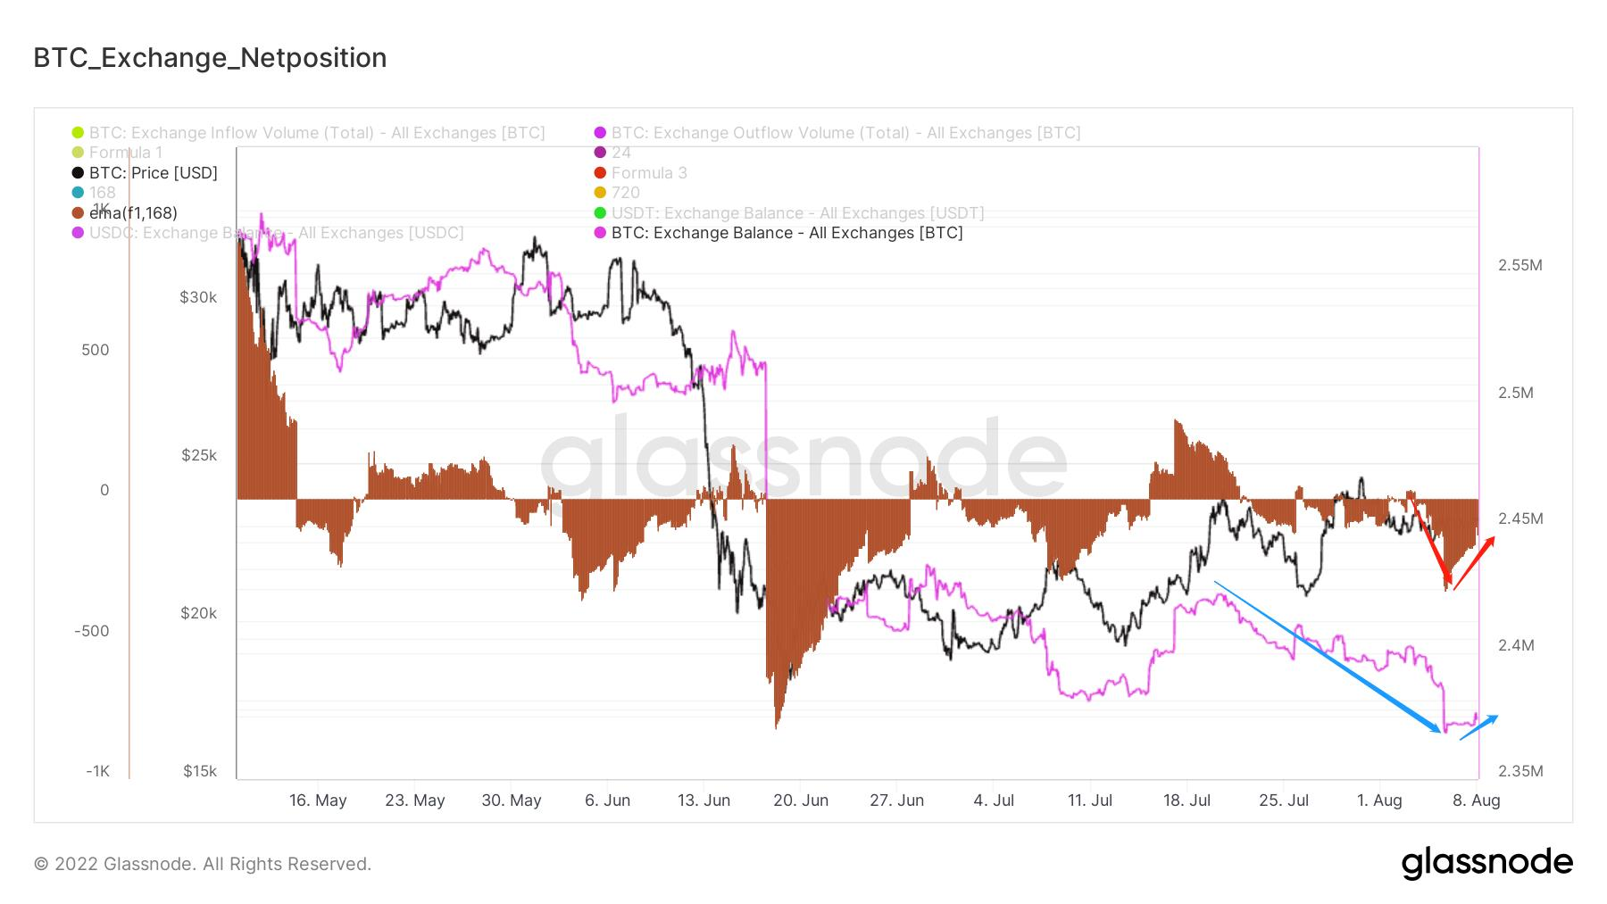Click the red Formula 3 legend dot
This screenshot has width=1607, height=904.
[x=600, y=173]
